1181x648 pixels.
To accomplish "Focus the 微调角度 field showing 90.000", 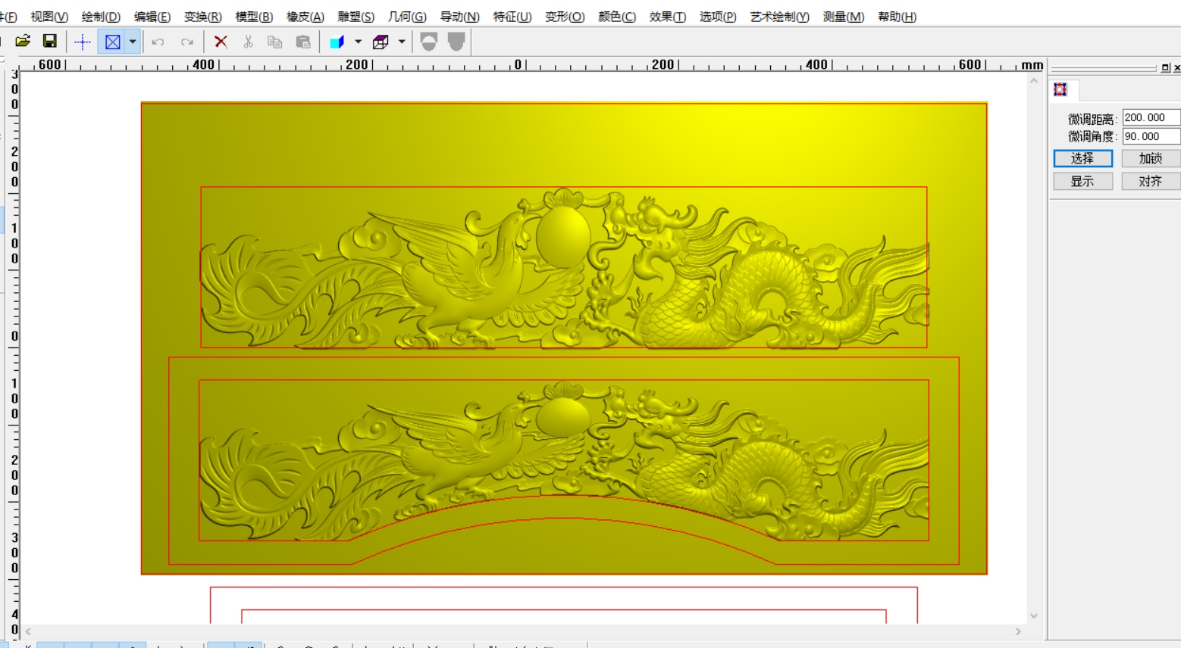I will click(x=1151, y=136).
